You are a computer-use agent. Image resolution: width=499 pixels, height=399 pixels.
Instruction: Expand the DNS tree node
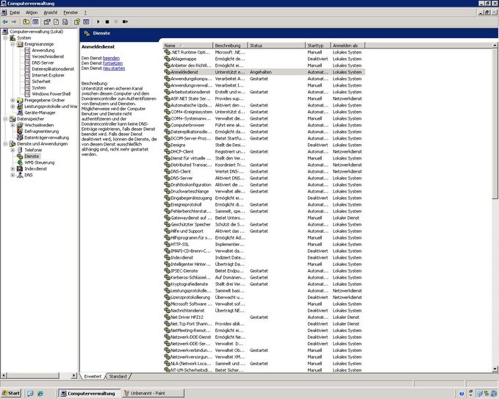pyautogui.click(x=12, y=175)
